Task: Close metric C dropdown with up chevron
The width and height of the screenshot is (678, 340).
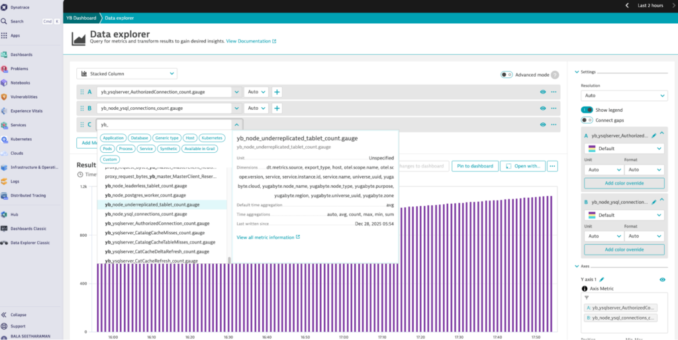Action: 236,125
